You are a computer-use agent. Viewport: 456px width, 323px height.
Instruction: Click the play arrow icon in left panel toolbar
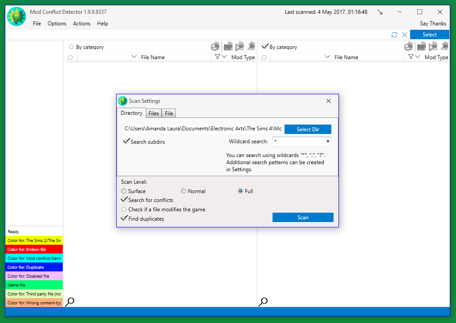239,46
